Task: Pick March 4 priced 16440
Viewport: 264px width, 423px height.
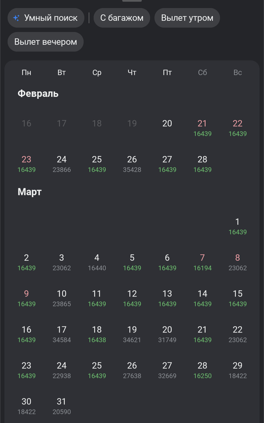Action: coord(97,262)
